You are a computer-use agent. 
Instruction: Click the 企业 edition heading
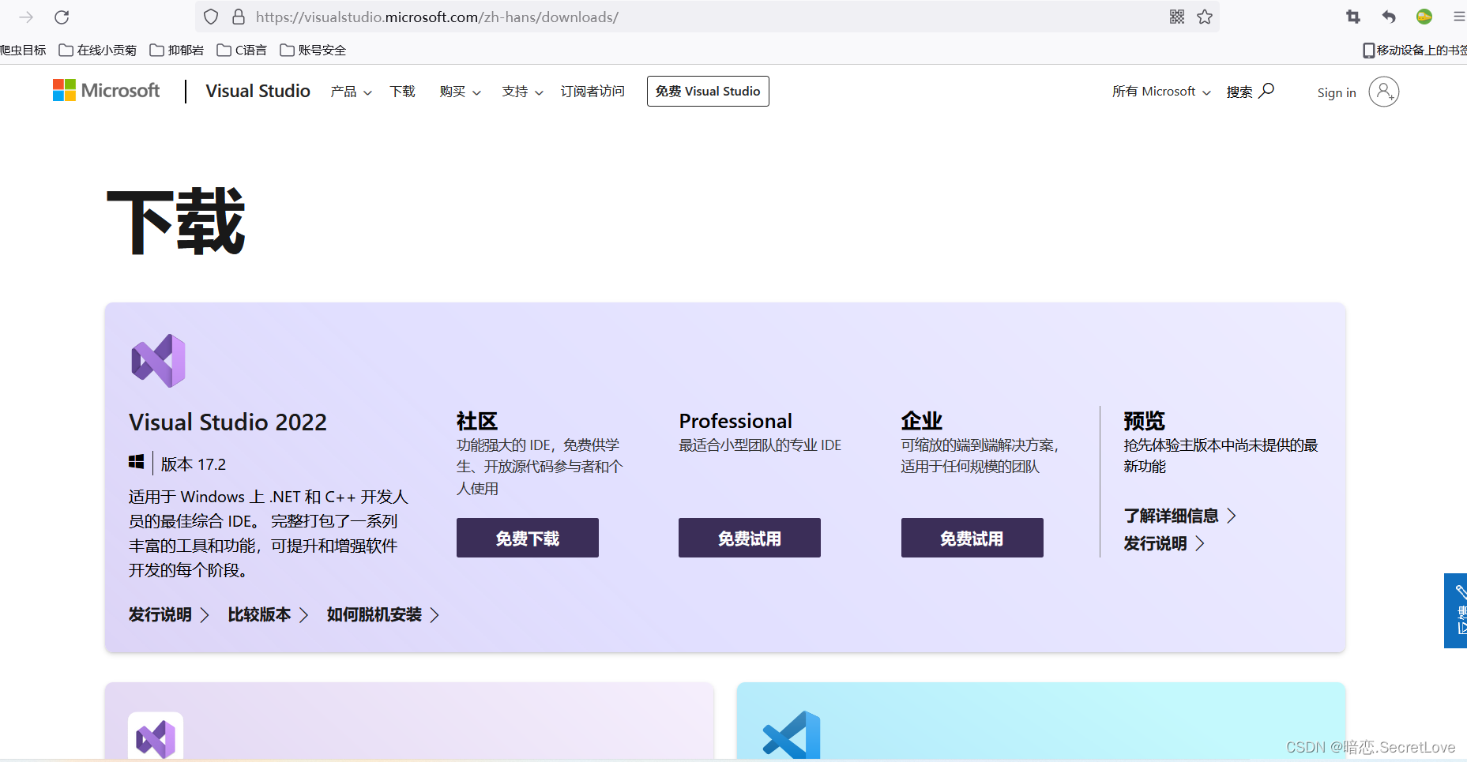[x=922, y=421]
